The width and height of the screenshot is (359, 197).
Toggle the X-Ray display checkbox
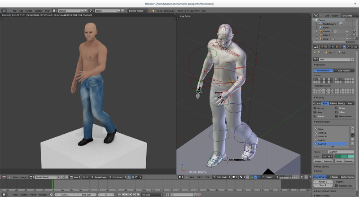[x=336, y=112]
